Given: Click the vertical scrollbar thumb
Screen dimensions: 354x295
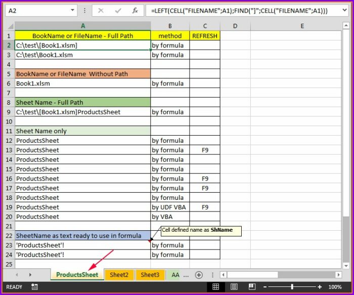Looking at the screenshot, I should (346, 123).
